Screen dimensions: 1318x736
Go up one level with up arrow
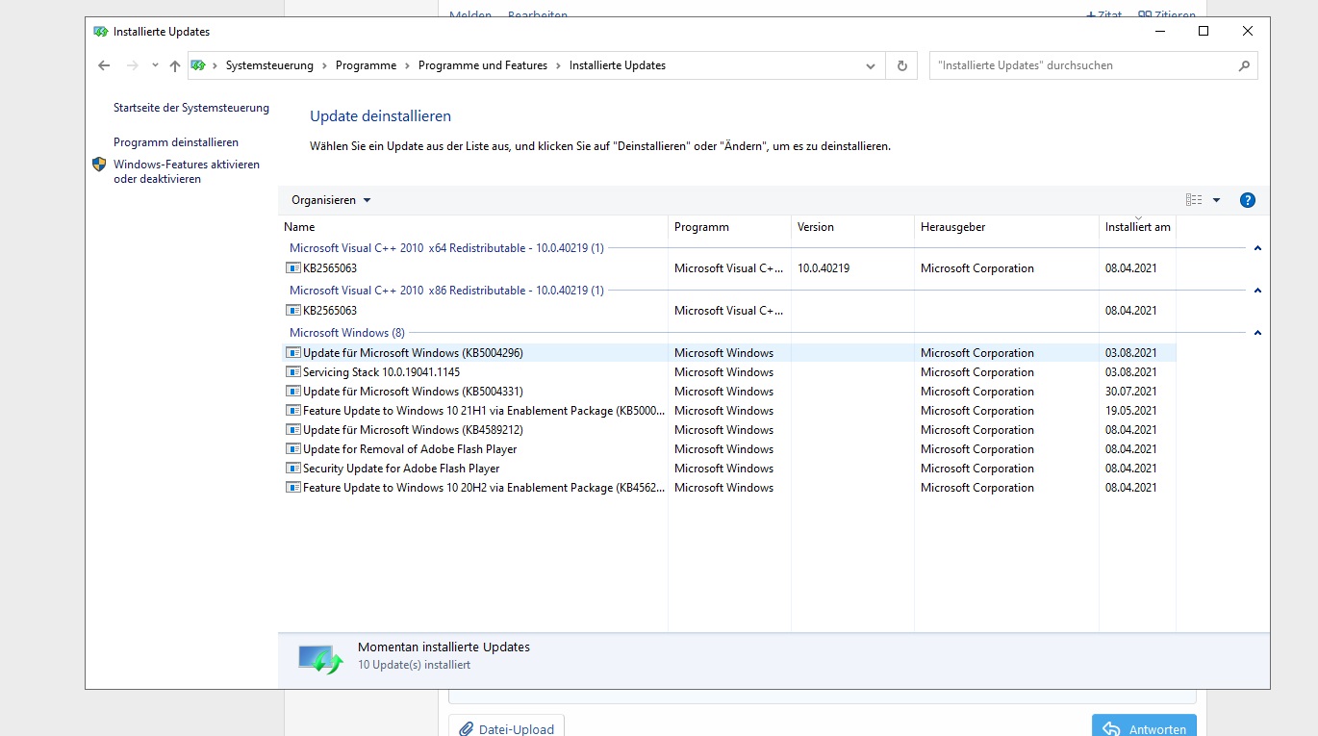[174, 65]
